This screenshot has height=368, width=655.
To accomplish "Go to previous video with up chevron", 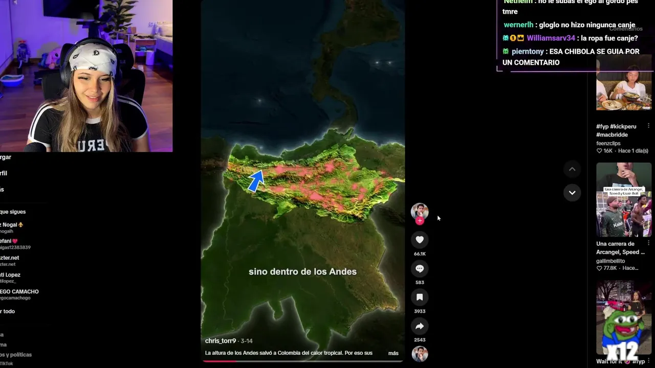I will (x=572, y=169).
